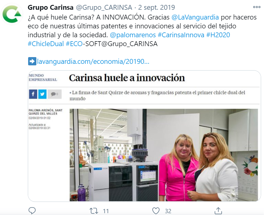Select the #CarinsaInnova hashtag
The image size is (266, 215).
[x=181, y=35]
